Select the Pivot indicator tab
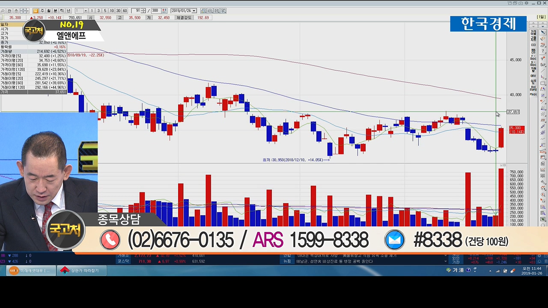Image resolution: width=548 pixels, height=308 pixels. click(533, 95)
